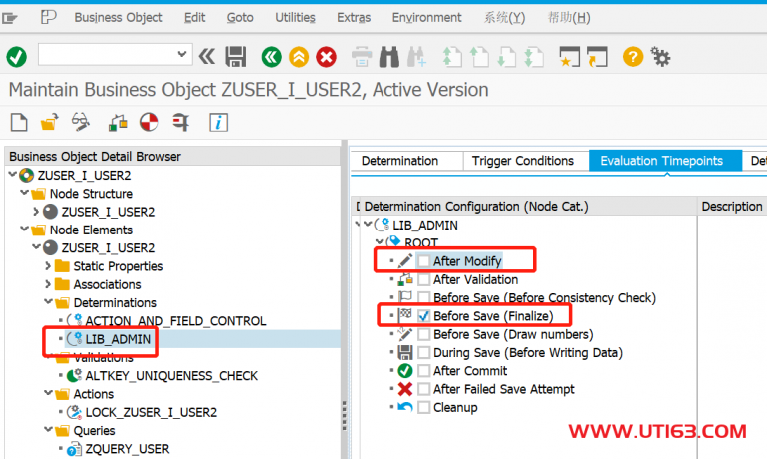Viewport: 767px width, 459px height.
Task: Open the Utilities menu
Action: tap(295, 18)
